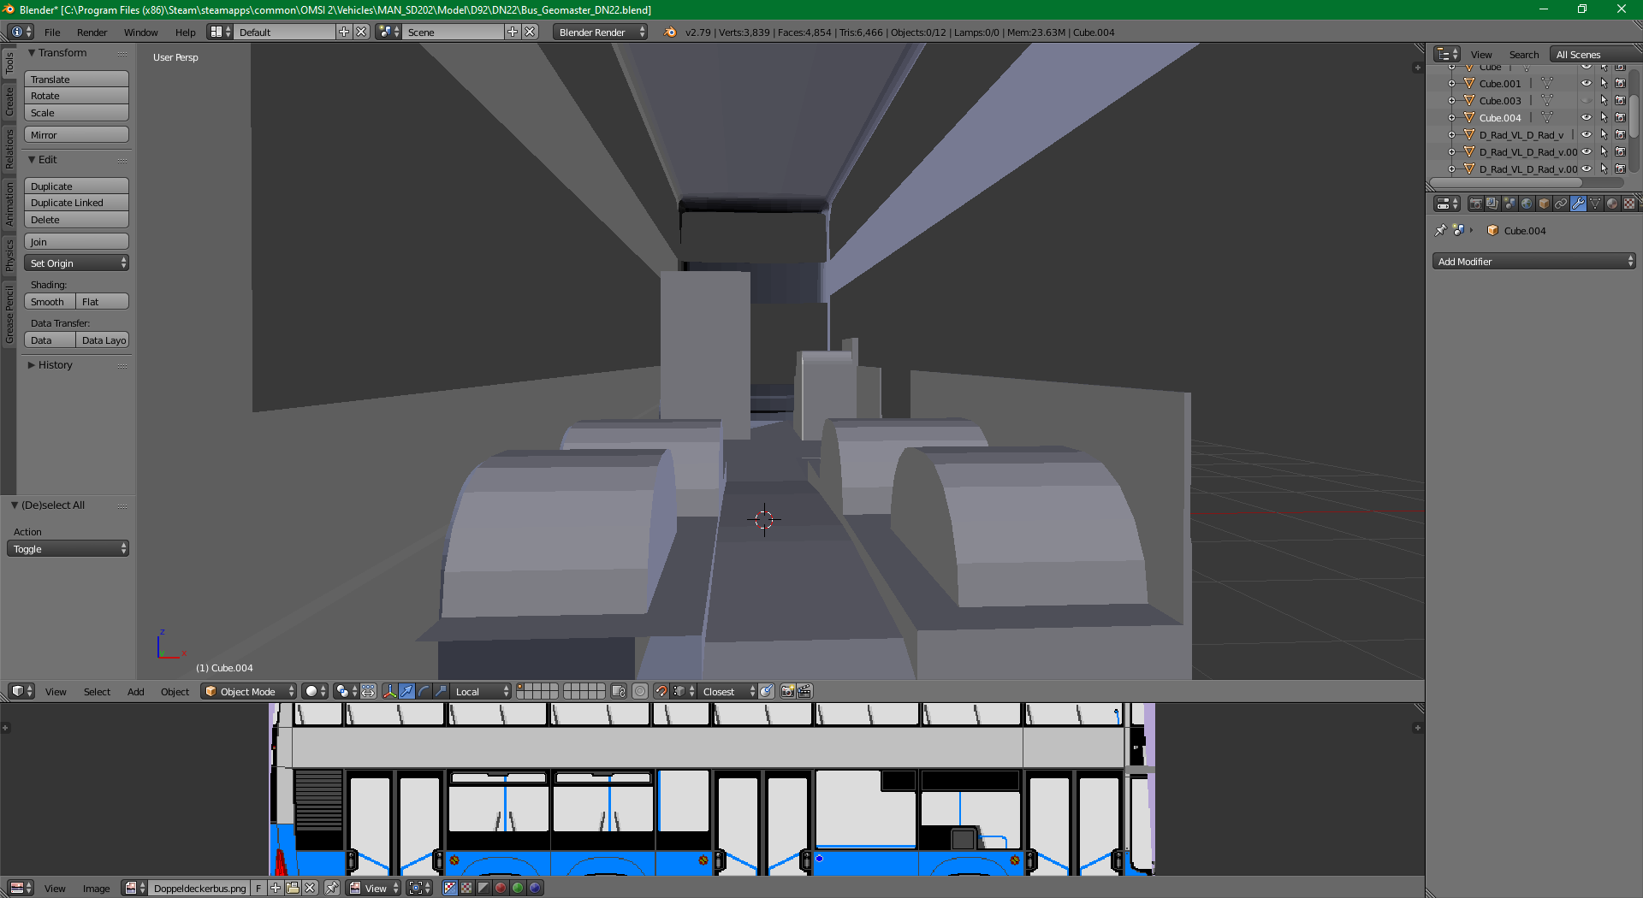Open the Constraints chain-link properties tab

click(x=1561, y=204)
